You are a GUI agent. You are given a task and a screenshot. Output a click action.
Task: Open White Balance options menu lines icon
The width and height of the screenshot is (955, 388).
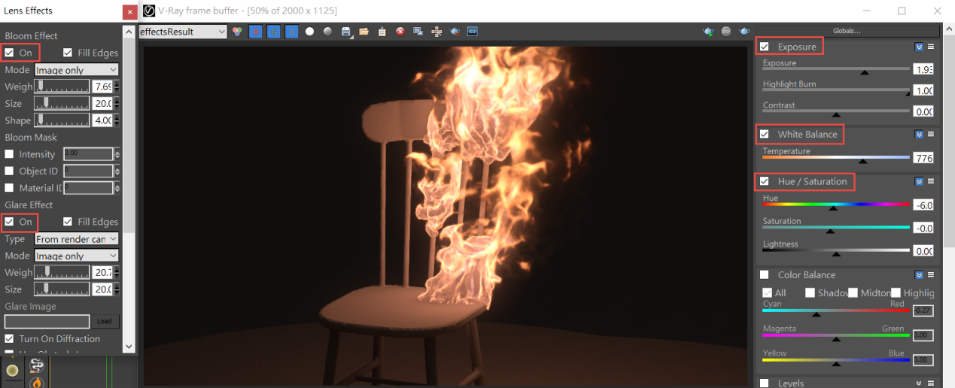pos(931,134)
